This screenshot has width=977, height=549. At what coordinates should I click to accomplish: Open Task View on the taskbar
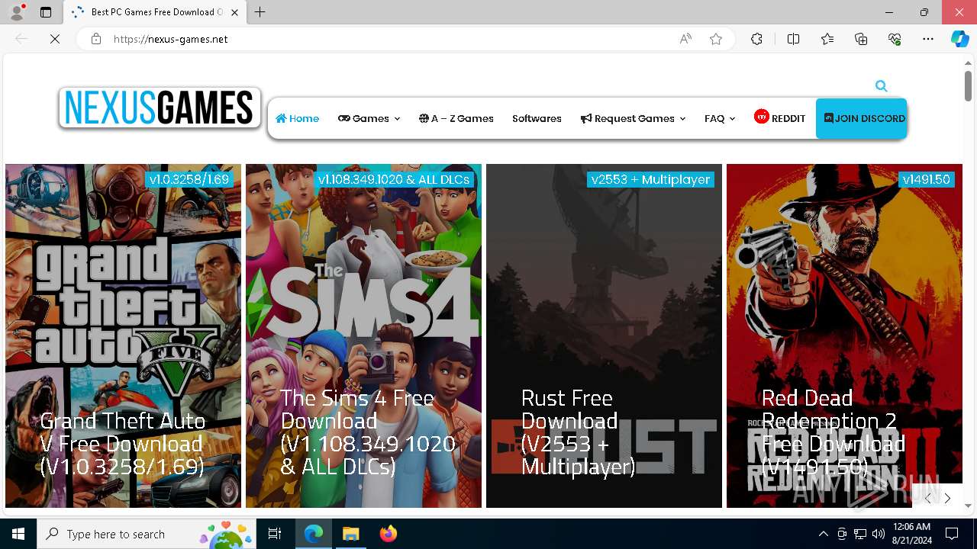[275, 534]
